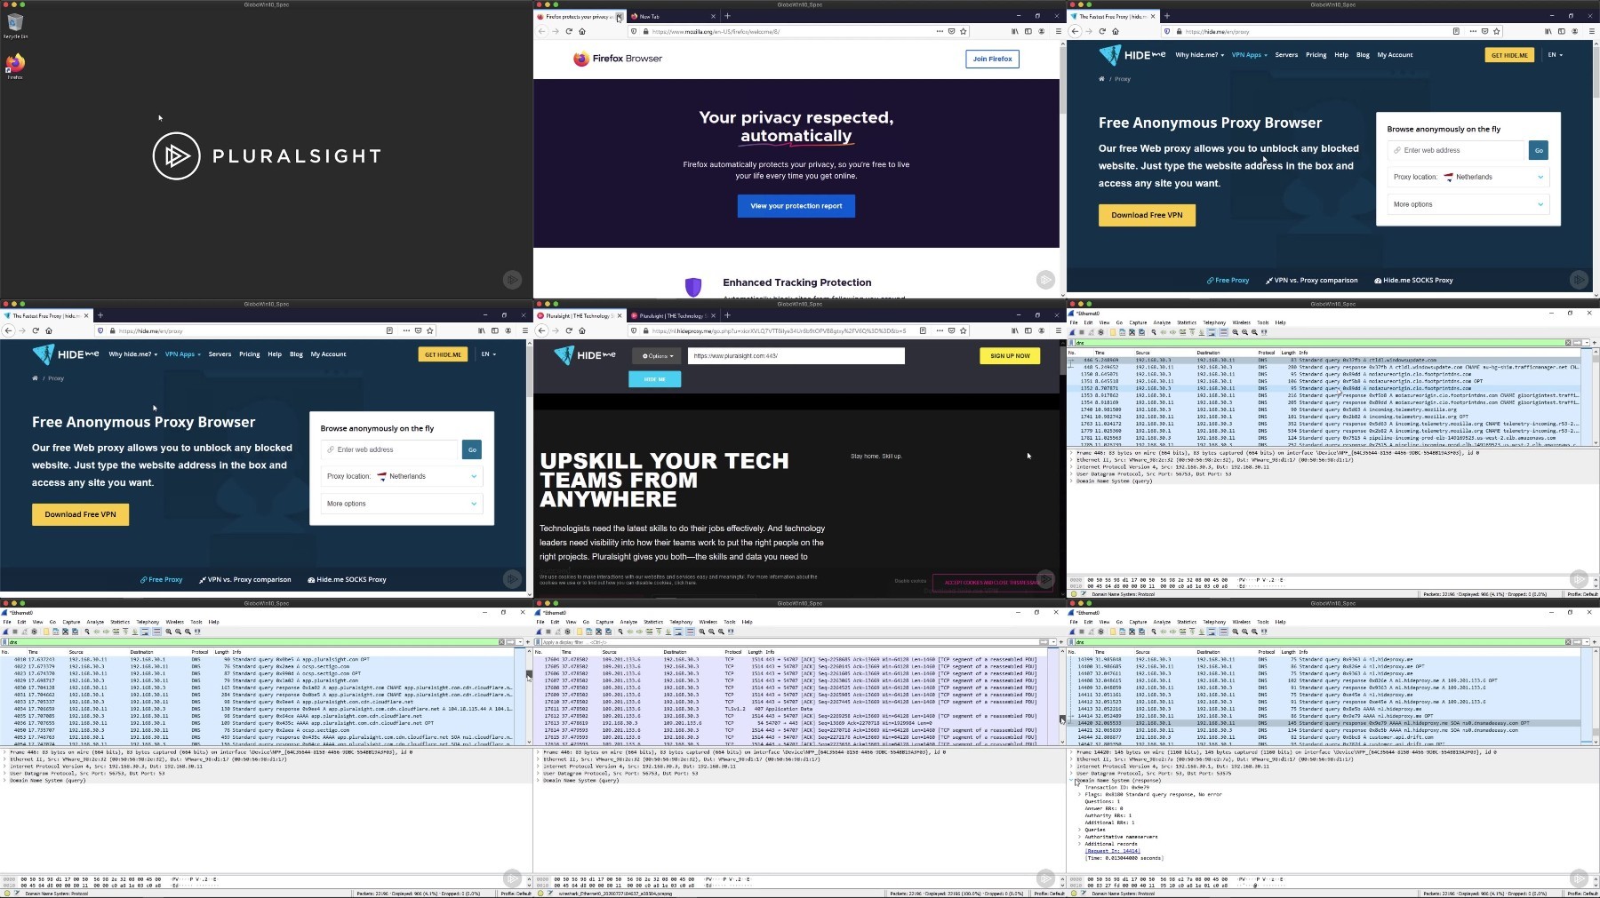Select packet 14420 in the packet list
The height and width of the screenshot is (898, 1600).
click(1324, 723)
